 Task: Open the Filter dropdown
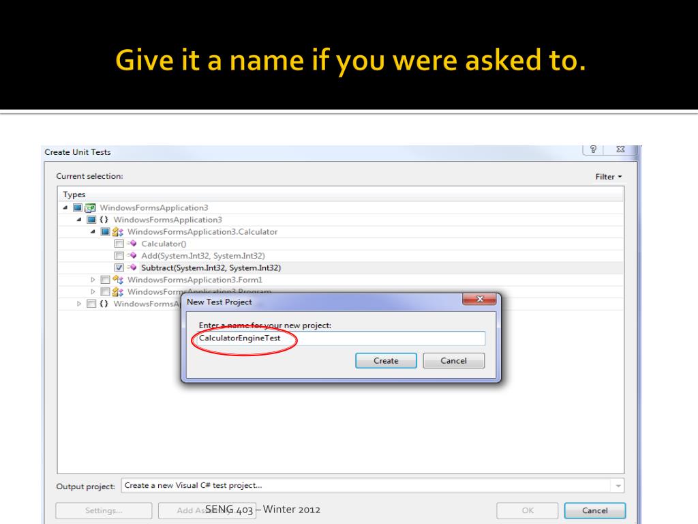click(609, 177)
